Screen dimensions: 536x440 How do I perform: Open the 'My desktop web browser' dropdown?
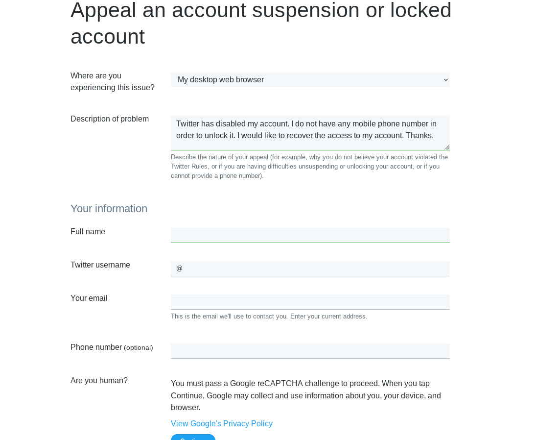point(309,80)
